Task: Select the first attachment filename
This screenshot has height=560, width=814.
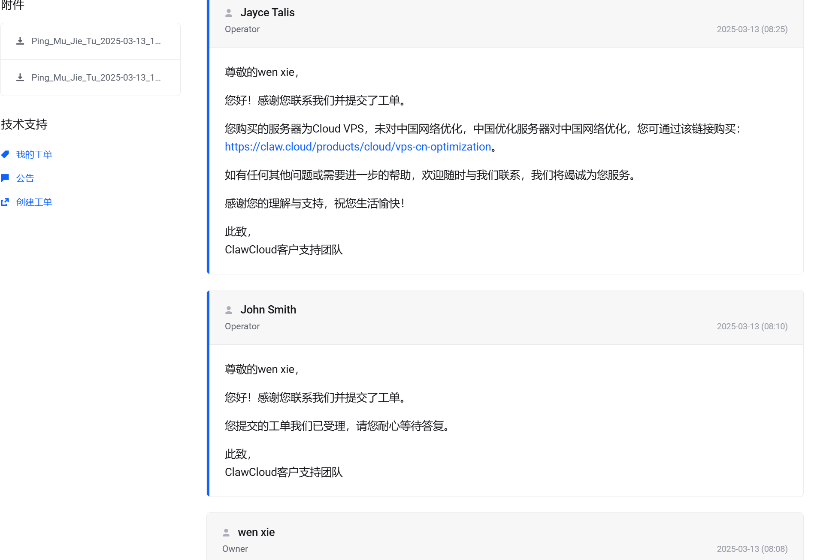Action: tap(96, 41)
